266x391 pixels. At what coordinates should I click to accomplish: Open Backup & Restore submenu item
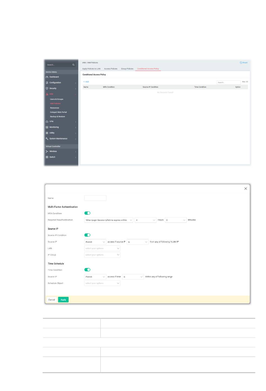57,116
